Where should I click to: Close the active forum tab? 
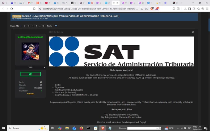click(117, 3)
